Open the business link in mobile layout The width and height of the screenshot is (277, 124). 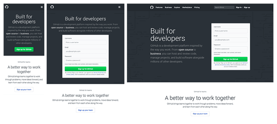point(25,34)
